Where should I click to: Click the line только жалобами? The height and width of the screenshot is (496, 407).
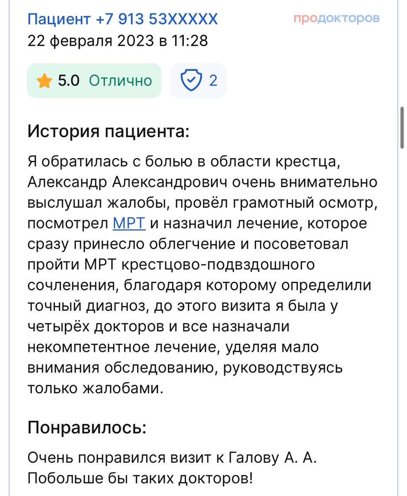[x=96, y=388]
